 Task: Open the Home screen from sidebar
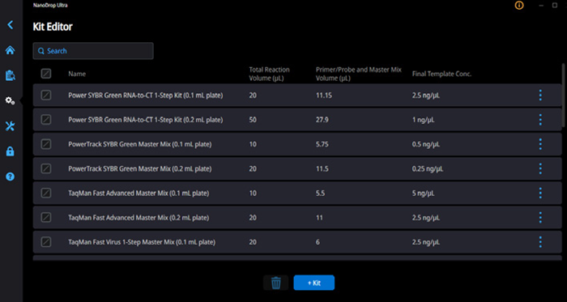click(x=10, y=50)
